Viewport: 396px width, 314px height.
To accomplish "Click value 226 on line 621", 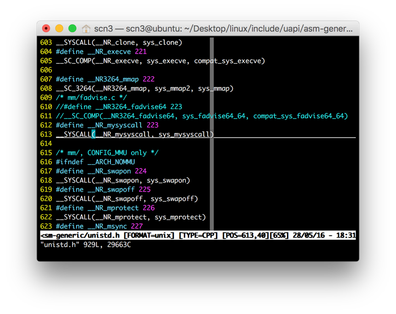I will (149, 208).
